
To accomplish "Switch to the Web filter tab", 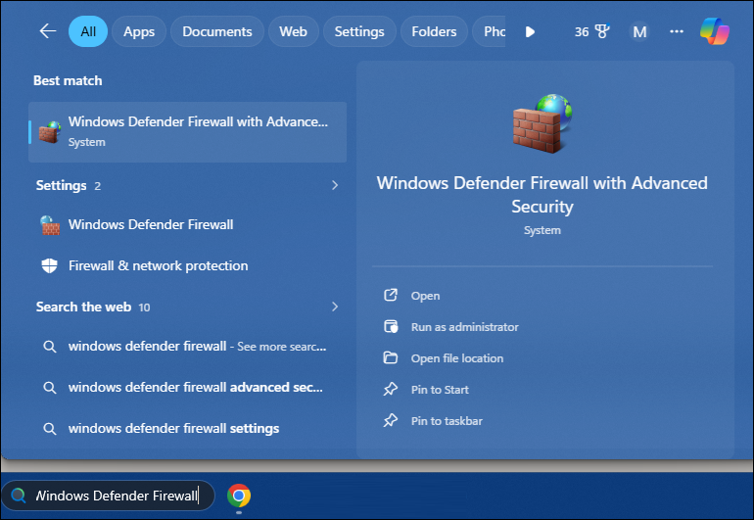I will click(294, 31).
